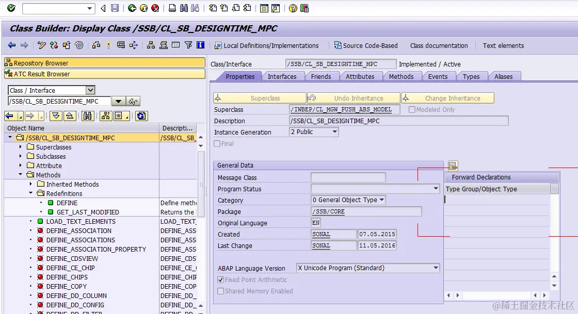
Task: Open the command field dropdown
Action: pos(90,8)
